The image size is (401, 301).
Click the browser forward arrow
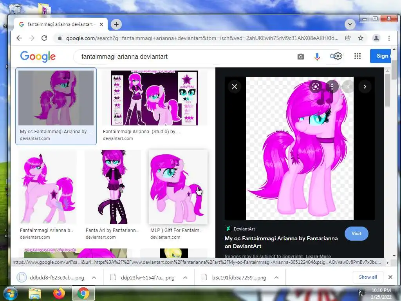[32, 38]
